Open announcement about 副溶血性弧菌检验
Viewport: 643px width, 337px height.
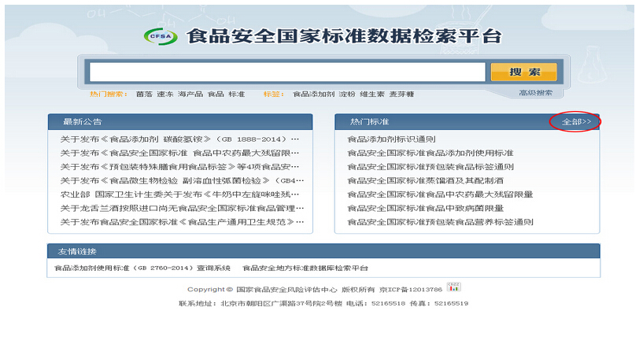tap(182, 180)
